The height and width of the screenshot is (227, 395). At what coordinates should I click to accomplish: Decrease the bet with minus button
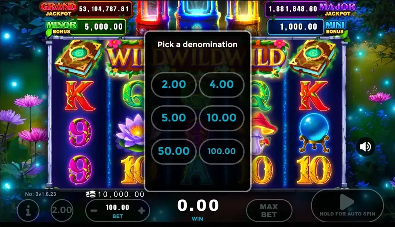[x=94, y=210]
